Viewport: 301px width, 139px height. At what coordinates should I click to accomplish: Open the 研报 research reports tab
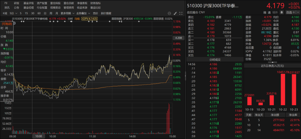[16, 3]
